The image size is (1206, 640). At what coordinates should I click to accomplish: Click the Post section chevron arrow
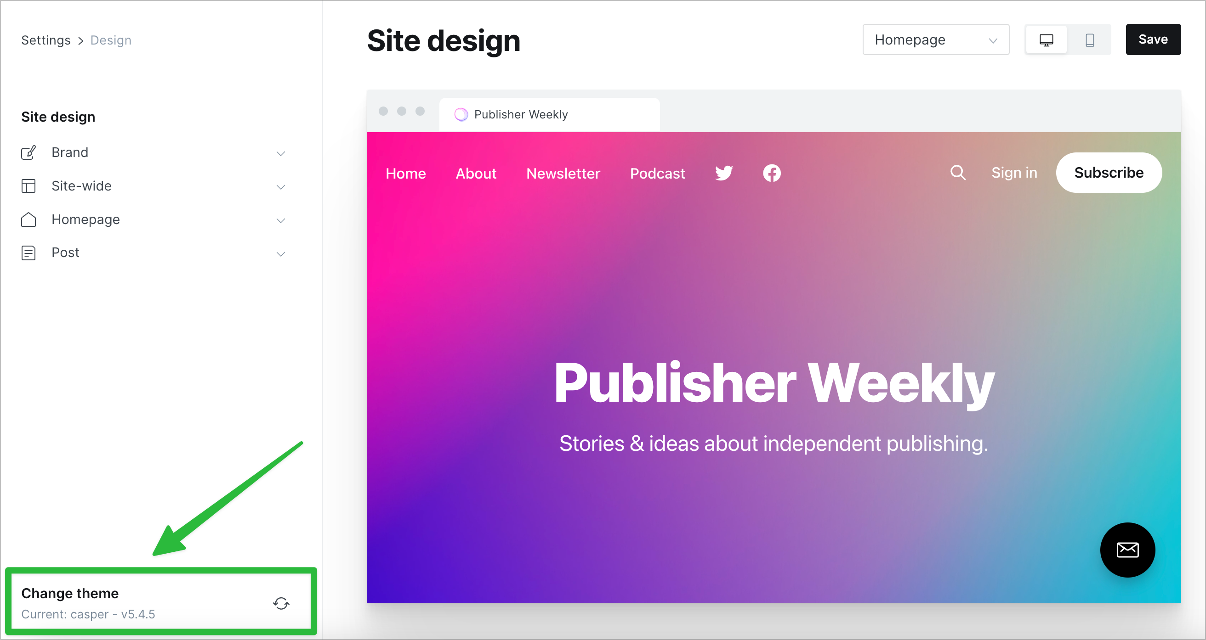point(282,253)
